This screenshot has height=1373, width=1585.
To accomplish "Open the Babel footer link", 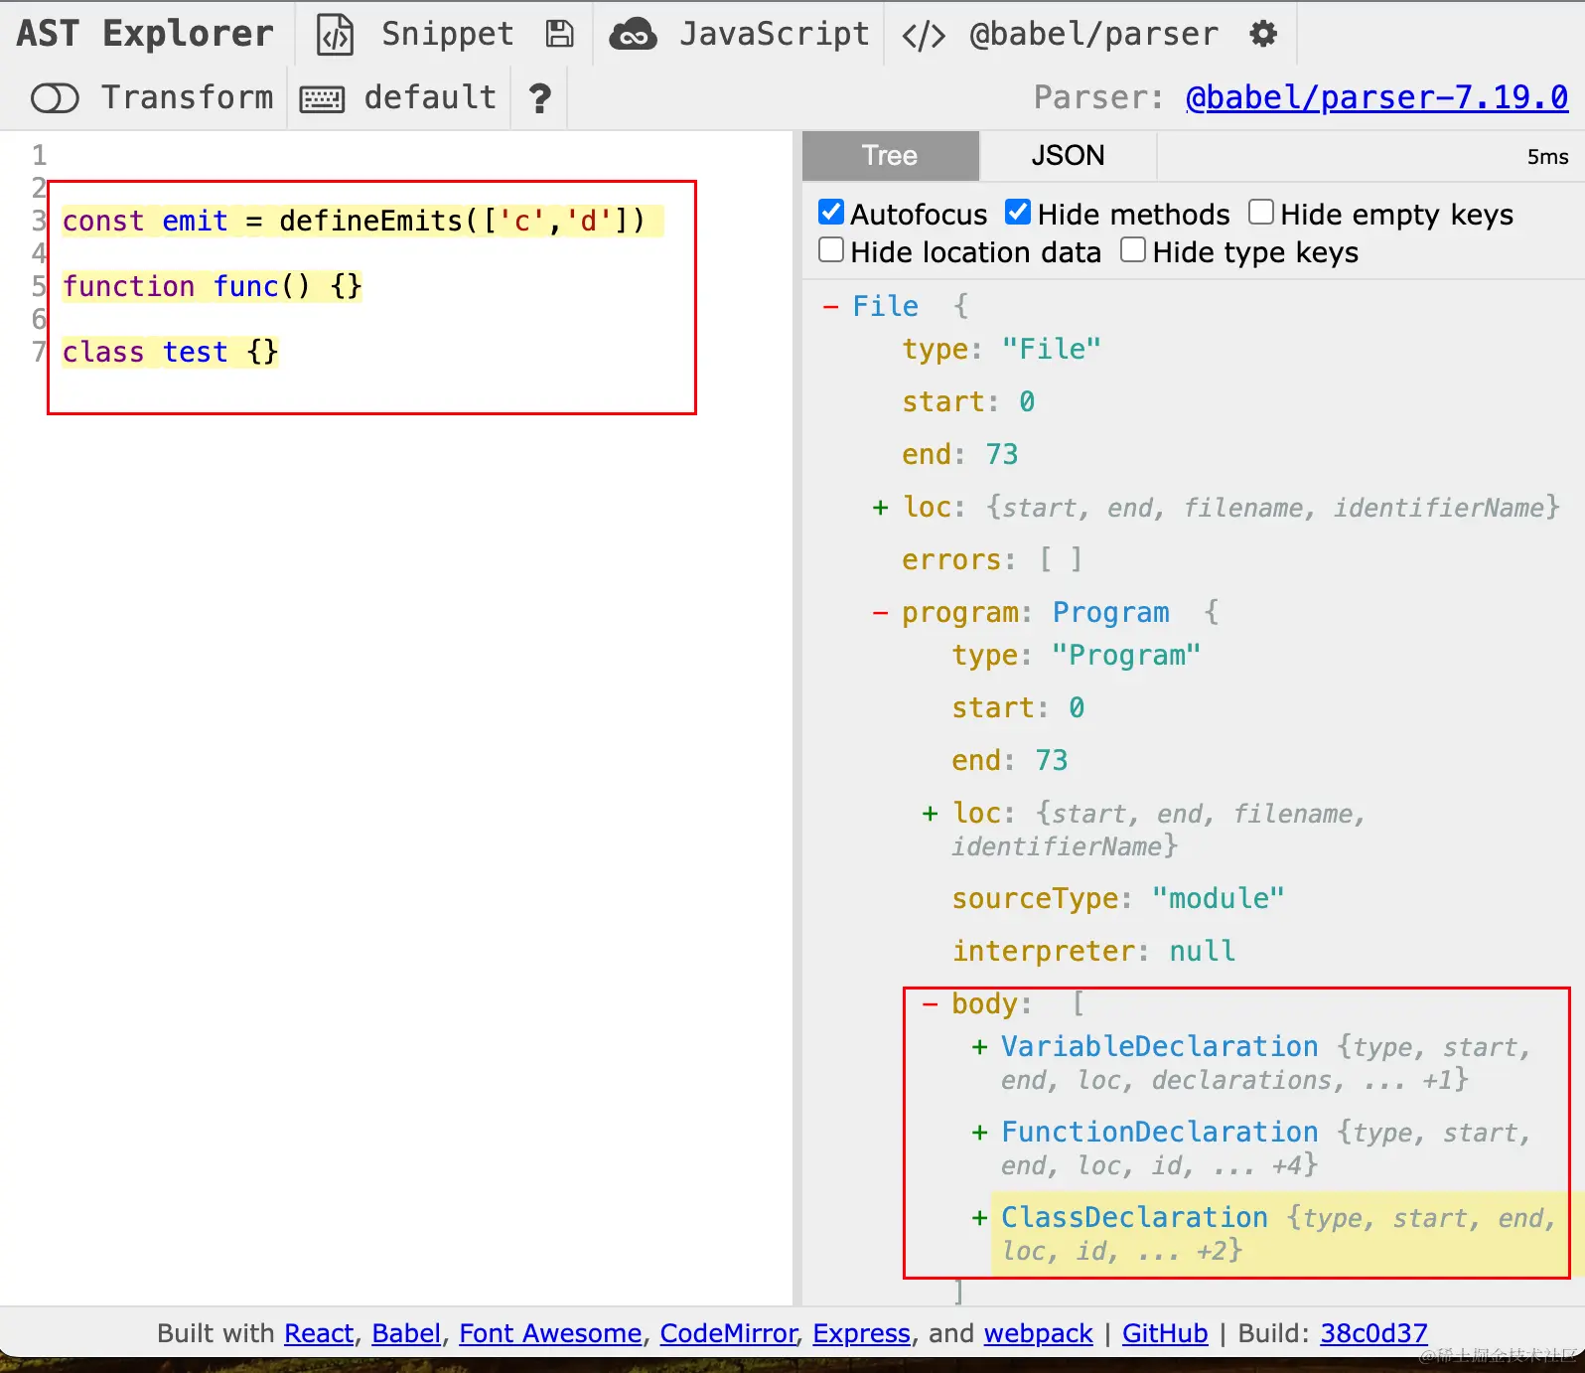I will point(406,1333).
